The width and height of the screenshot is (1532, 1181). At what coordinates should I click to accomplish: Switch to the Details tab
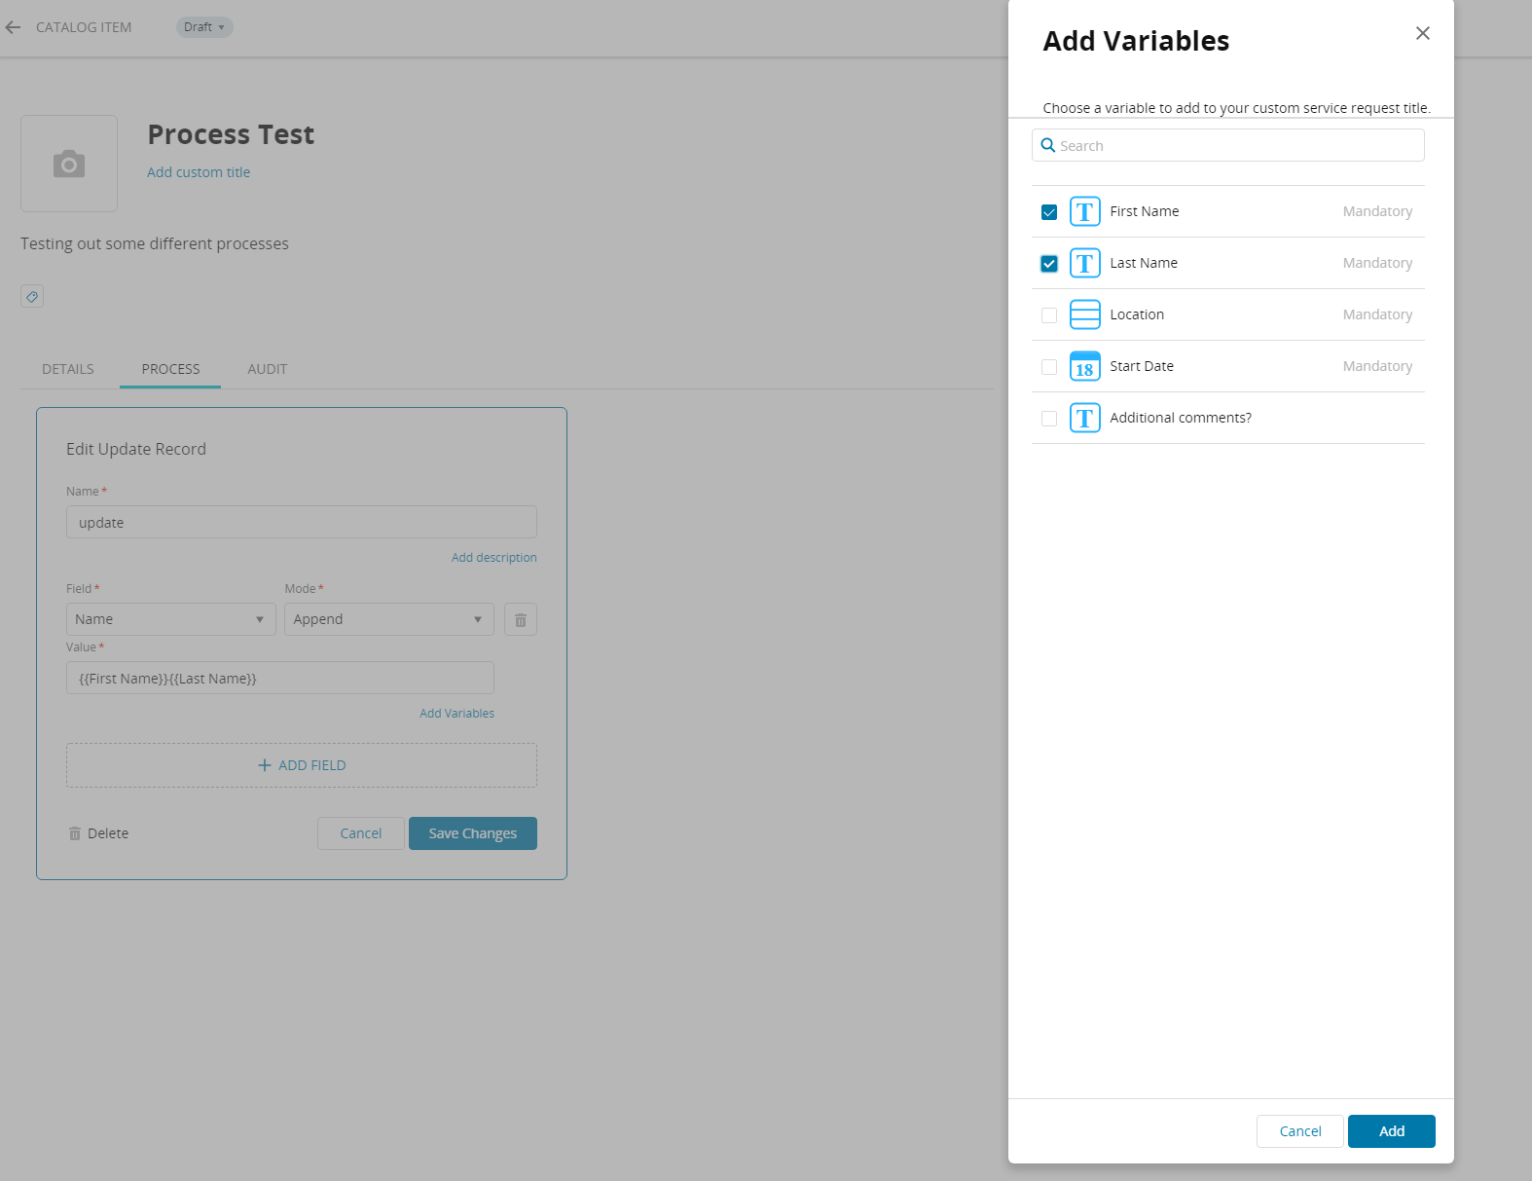68,369
